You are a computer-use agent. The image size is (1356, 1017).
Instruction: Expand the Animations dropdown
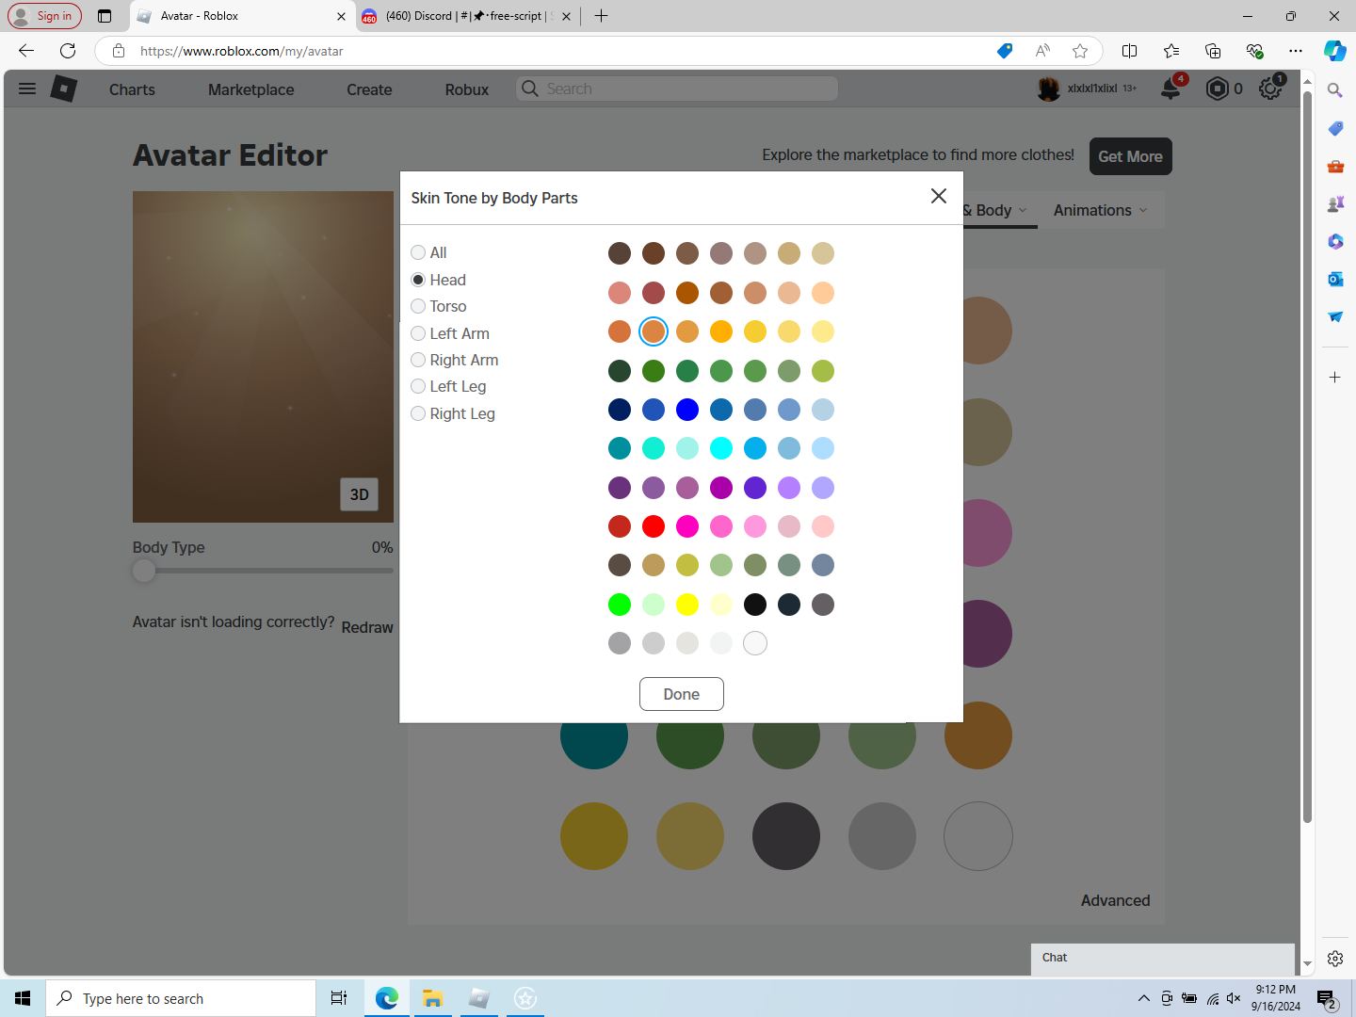1101,210
